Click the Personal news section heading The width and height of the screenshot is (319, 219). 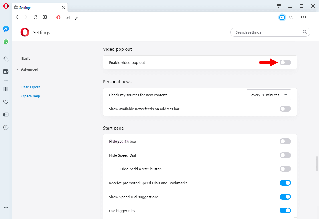click(117, 82)
